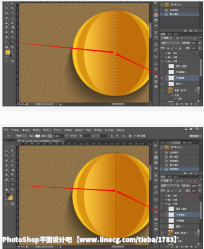This screenshot has width=204, height=249.
Task: Click the add layer style fx icon in the upper Layers panel
Action: [x=172, y=104]
